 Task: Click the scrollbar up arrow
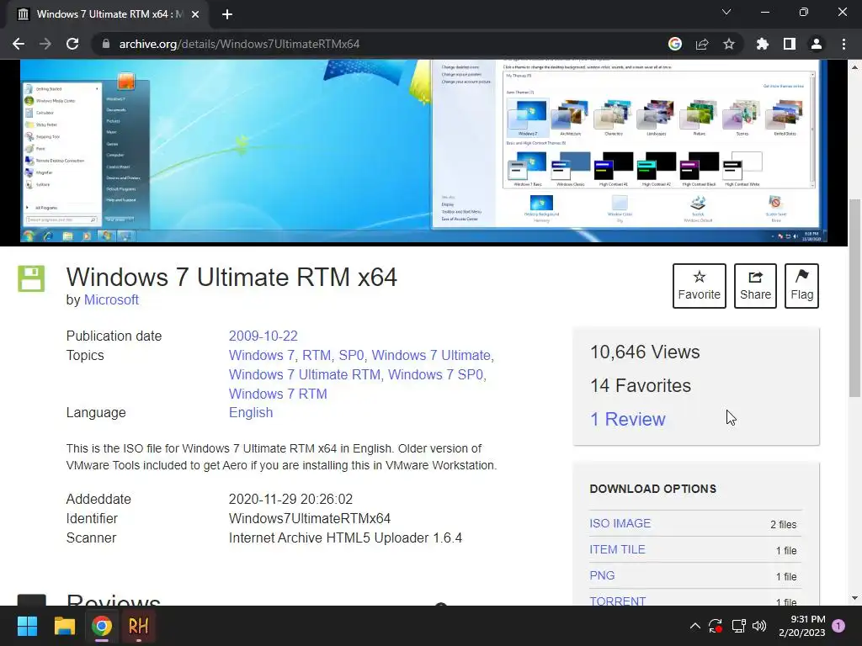coord(854,67)
